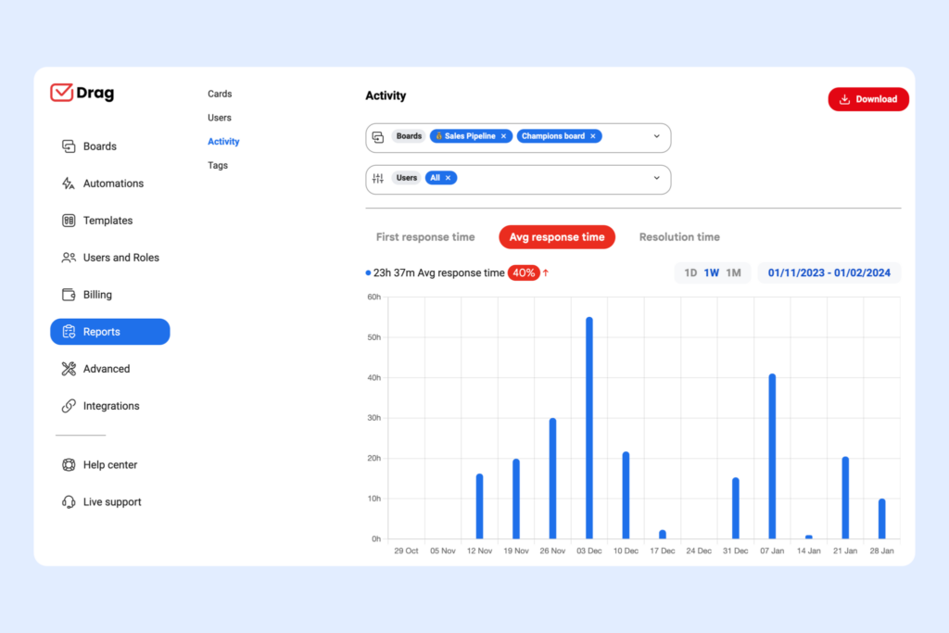Click the Activity page heading
The image size is (949, 633).
386,95
